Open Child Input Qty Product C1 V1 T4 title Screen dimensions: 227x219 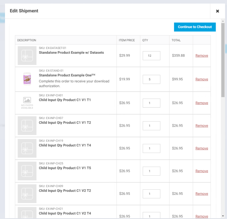click(x=65, y=145)
